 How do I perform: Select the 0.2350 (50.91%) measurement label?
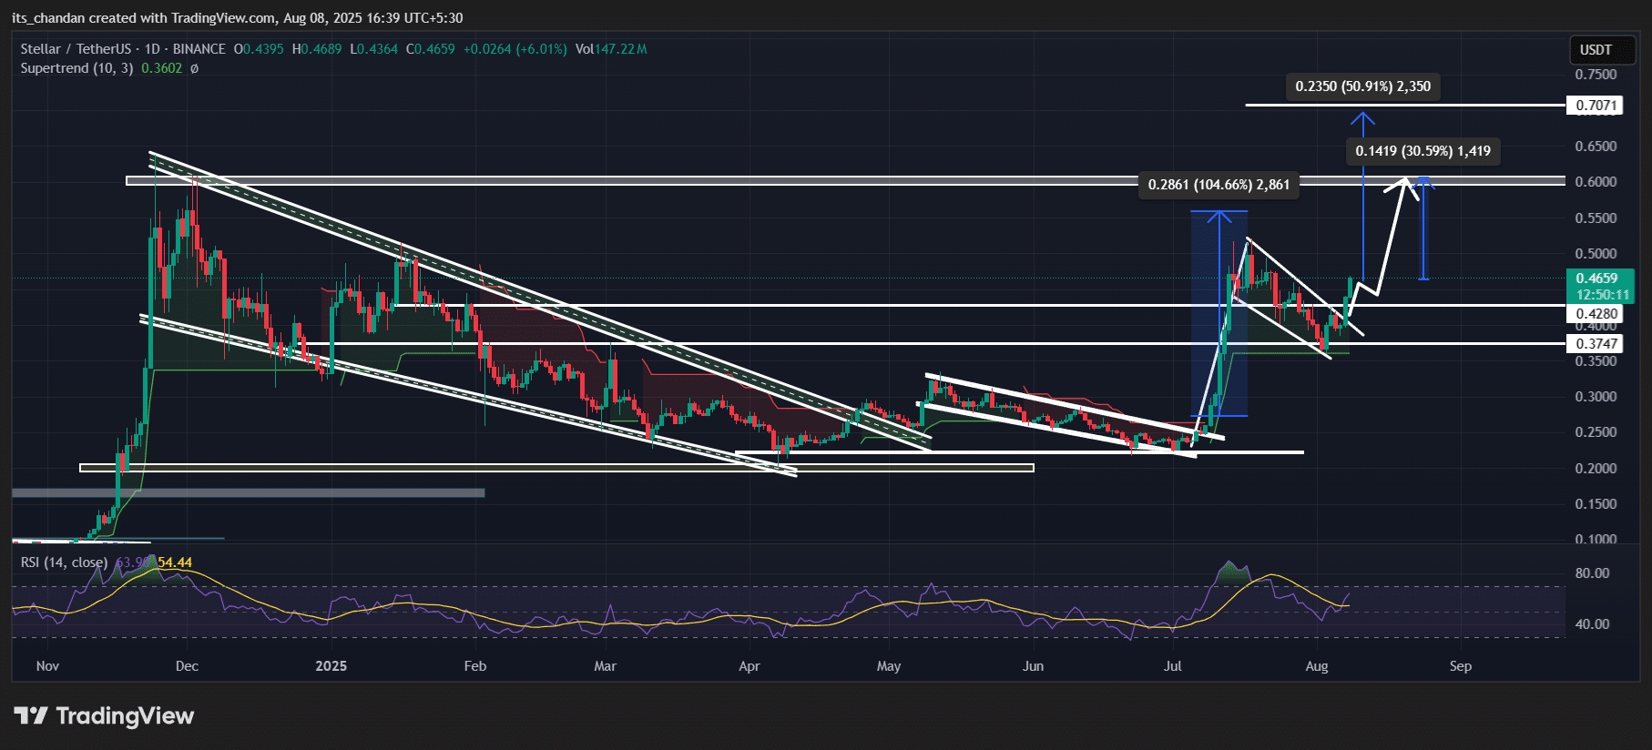tap(1363, 86)
